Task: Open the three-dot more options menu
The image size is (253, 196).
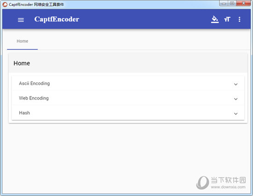Action: point(240,19)
